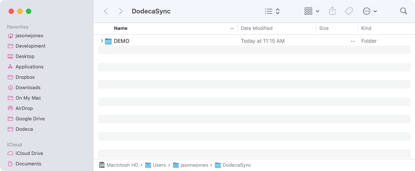Close the Finder window with red button
This screenshot has width=415, height=171.
coord(11,11)
